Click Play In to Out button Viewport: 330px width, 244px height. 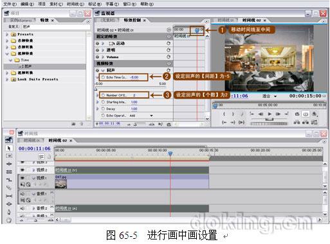[x=242, y=122]
